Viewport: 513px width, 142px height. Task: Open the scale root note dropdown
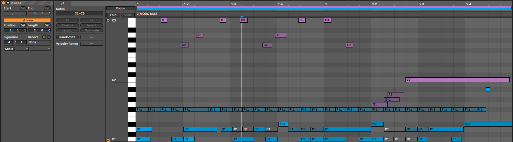22,49
